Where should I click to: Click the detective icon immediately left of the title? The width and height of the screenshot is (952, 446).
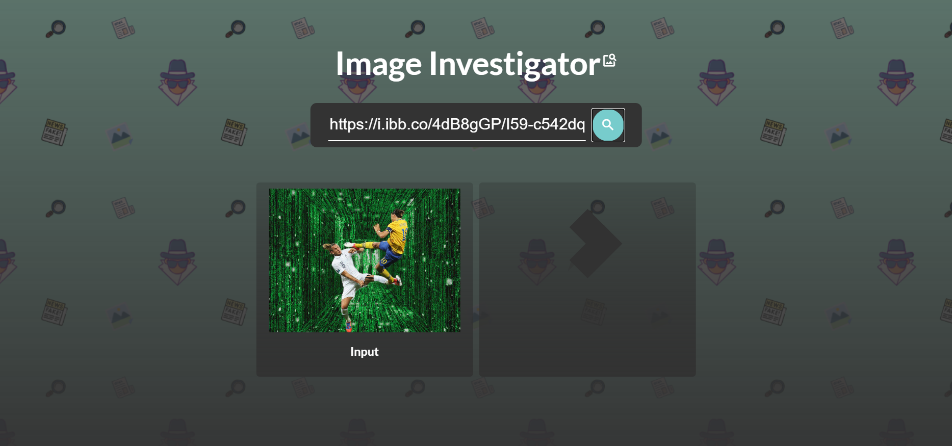coord(177,82)
